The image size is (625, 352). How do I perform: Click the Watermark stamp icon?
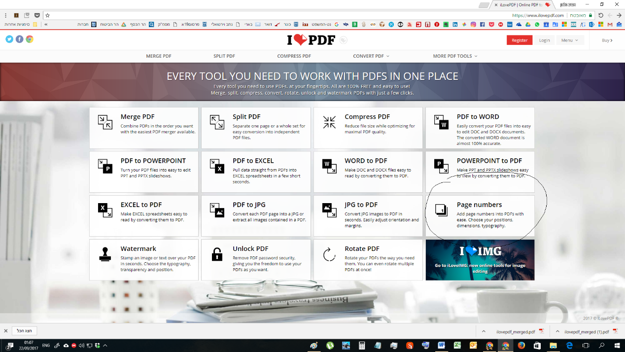104,254
